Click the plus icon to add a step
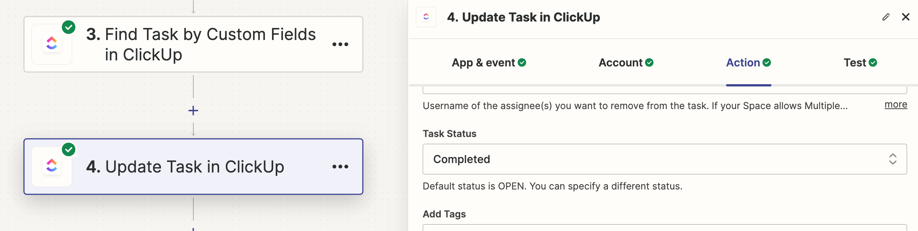Viewport: 918px width, 231px height. pyautogui.click(x=193, y=111)
